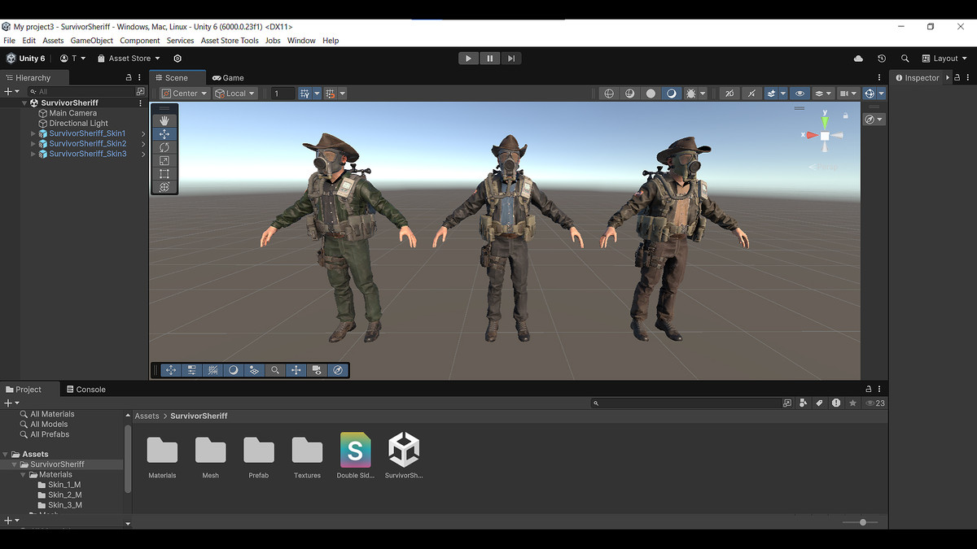Open Scene camera settings dropdown

click(848, 94)
